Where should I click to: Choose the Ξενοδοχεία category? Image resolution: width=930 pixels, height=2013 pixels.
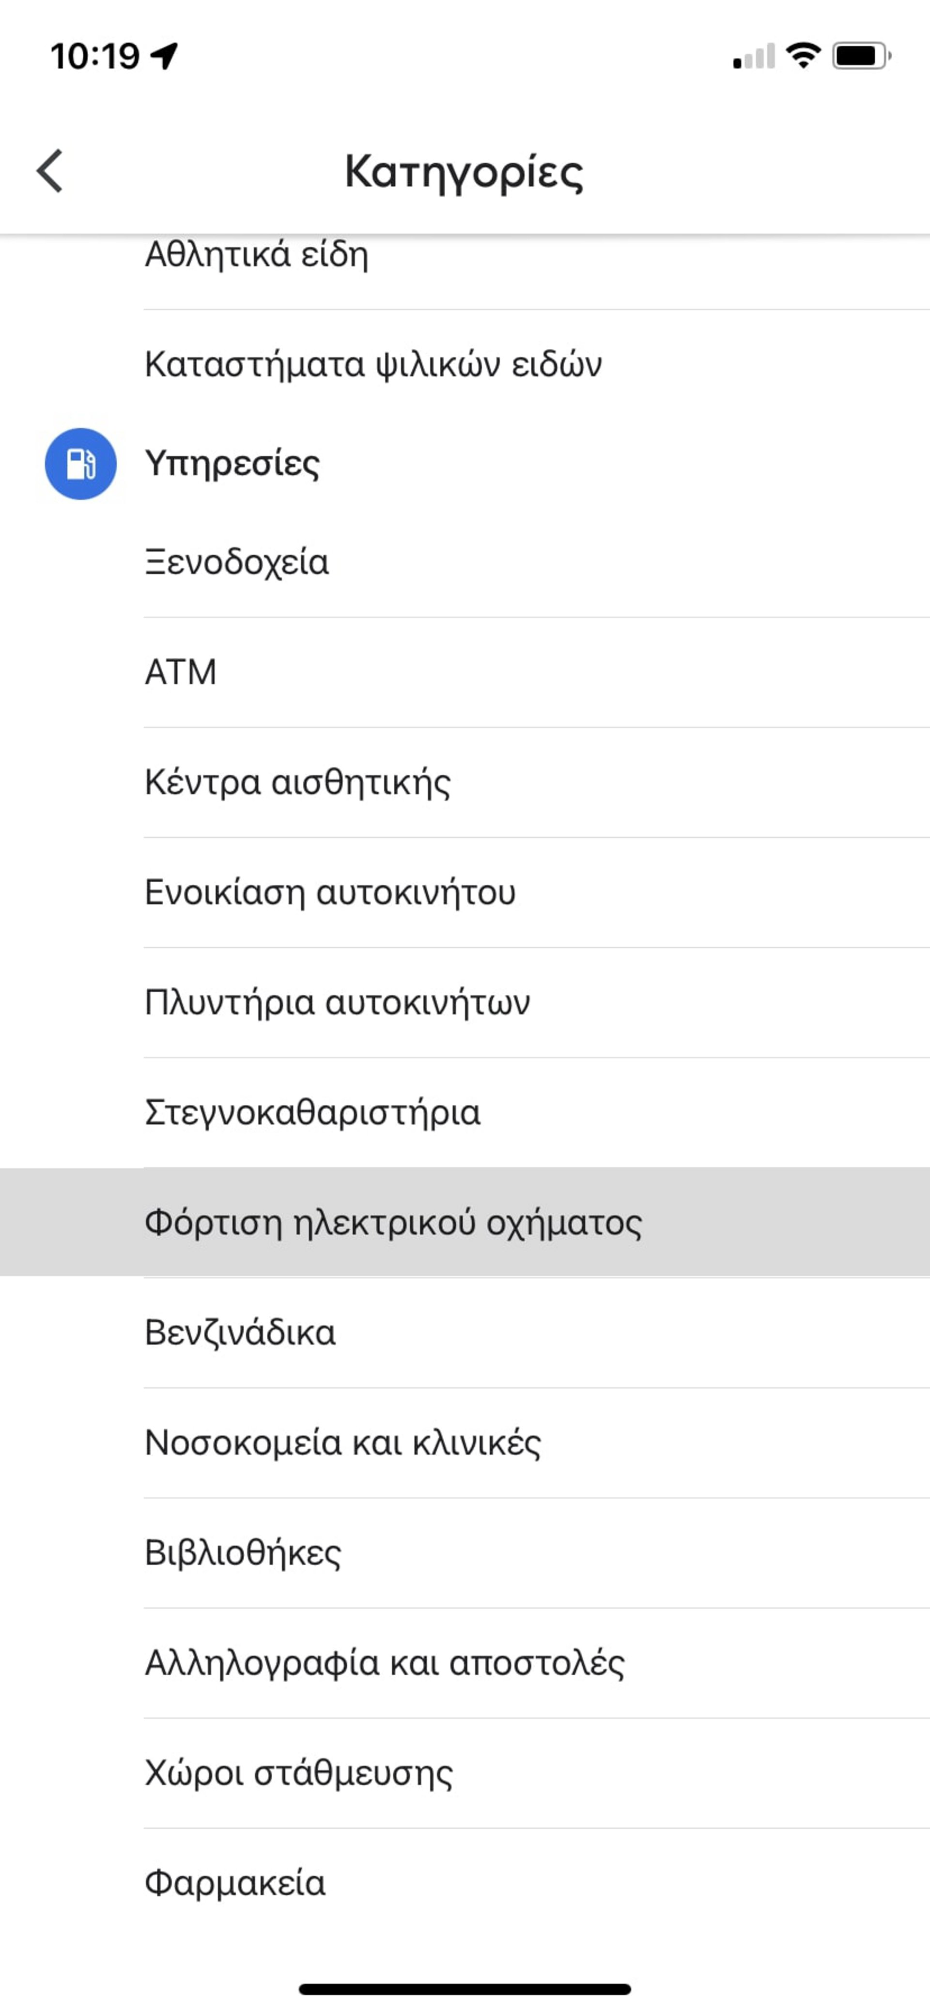(x=237, y=562)
